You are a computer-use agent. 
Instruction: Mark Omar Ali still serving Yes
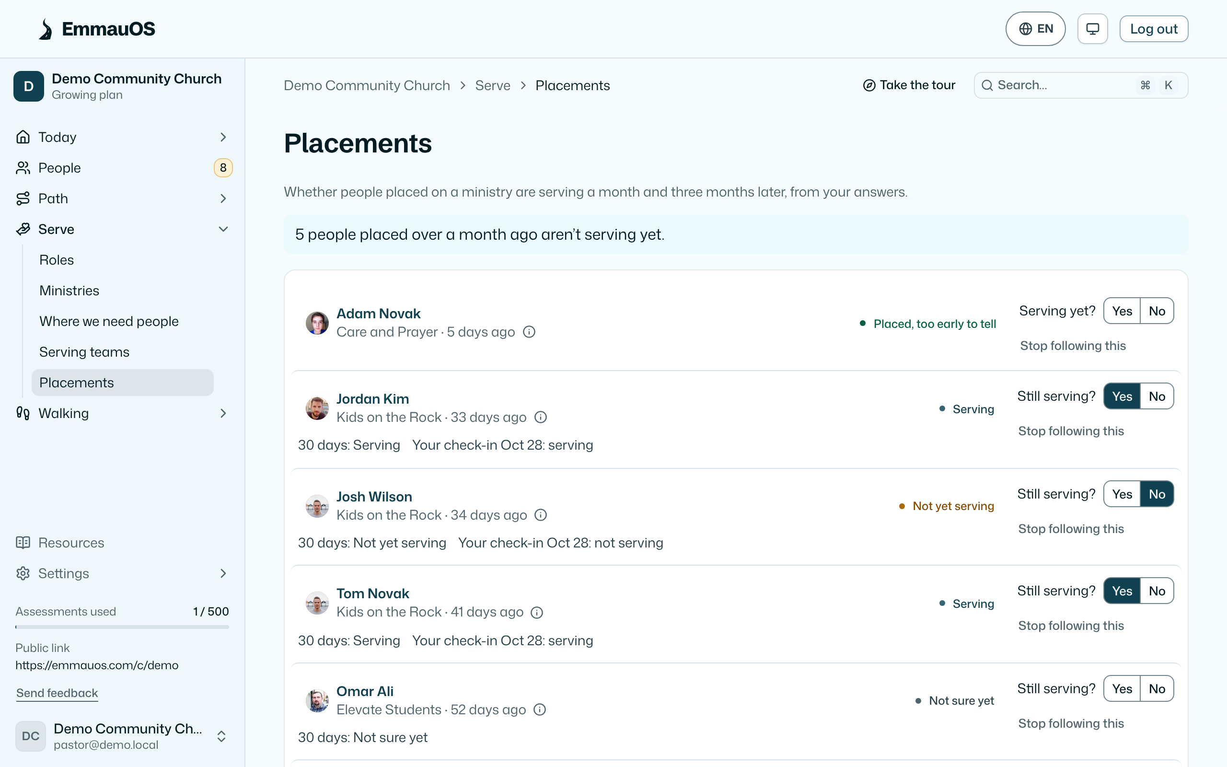tap(1122, 689)
